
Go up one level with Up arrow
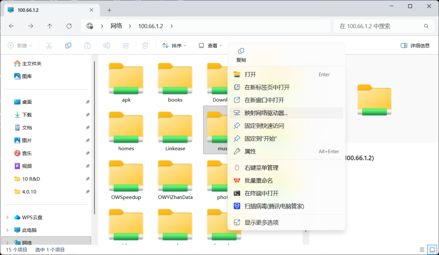pyautogui.click(x=50, y=26)
